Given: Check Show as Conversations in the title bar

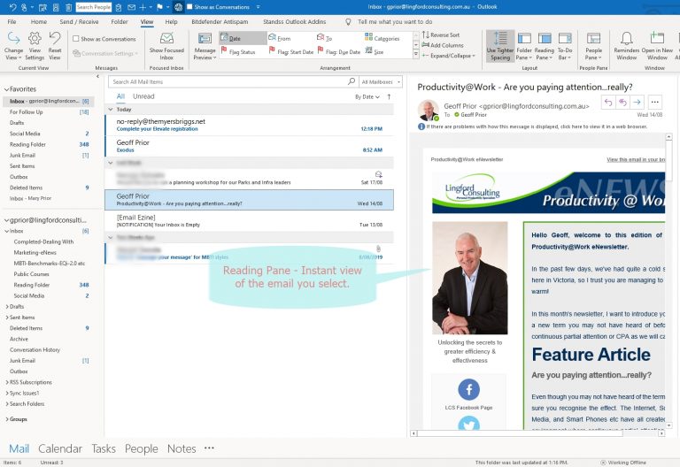Looking at the screenshot, I should (x=189, y=6).
